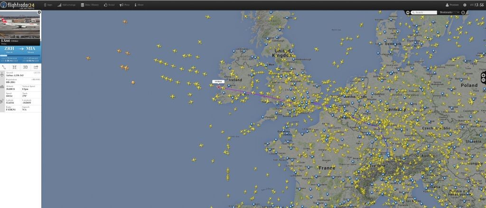The height and width of the screenshot is (208, 486).
Task: Click into the flight Search field
Action: tap(424, 12)
